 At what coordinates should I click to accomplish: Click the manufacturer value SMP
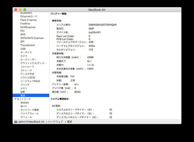pyautogui.click(x=91, y=29)
